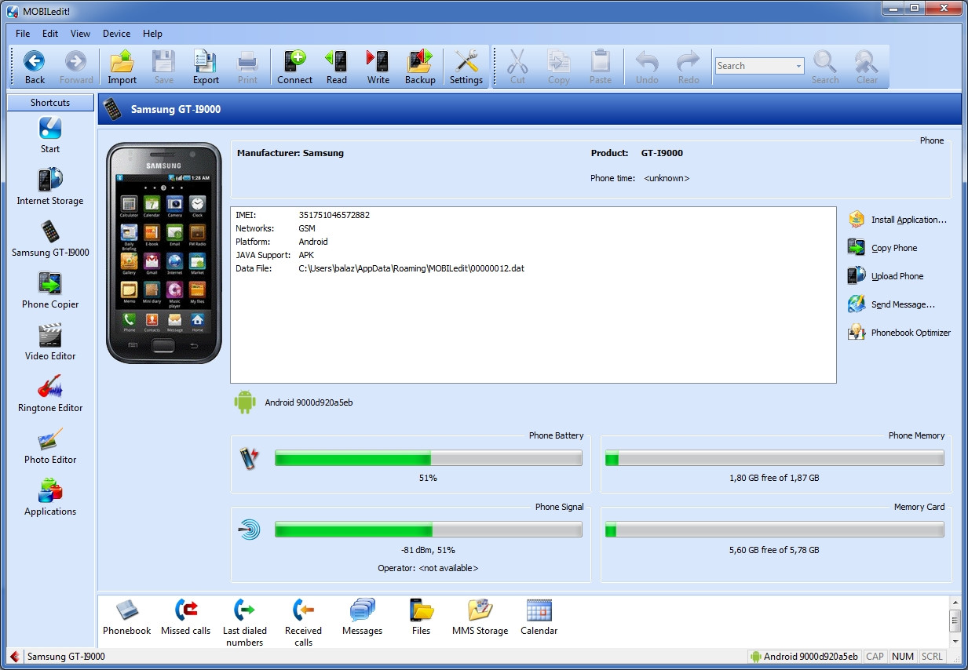968x670 pixels.
Task: View Missed calls
Action: (186, 617)
